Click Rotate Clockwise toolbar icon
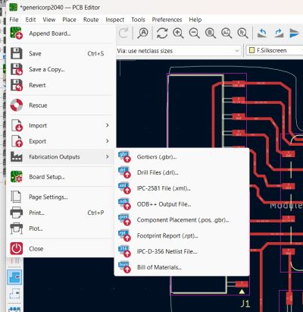Screen dimensions: 303x312 (x=279, y=33)
